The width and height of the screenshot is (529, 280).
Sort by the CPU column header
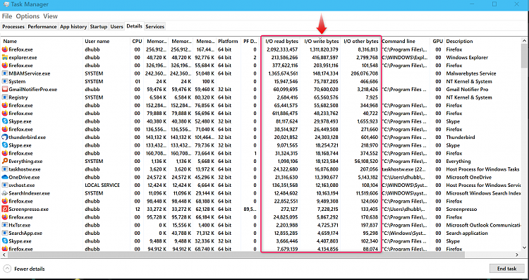click(137, 41)
